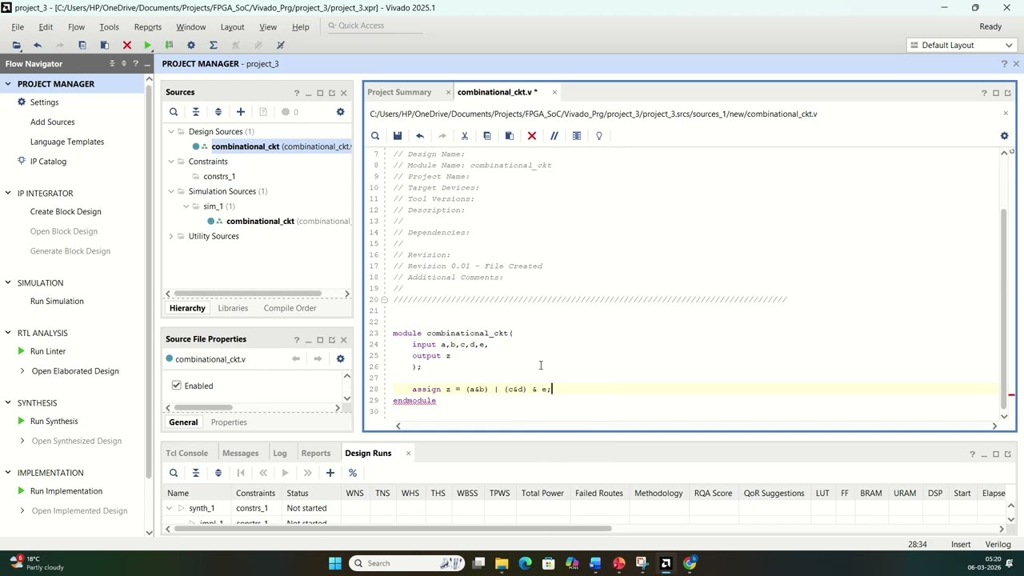Toggle column selection mode icon
Viewport: 1024px width, 576px height.
click(576, 136)
